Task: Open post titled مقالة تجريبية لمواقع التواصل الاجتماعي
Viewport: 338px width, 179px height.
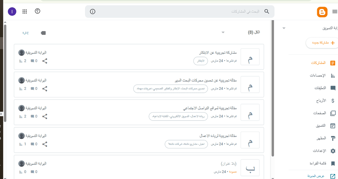Action: 210,108
